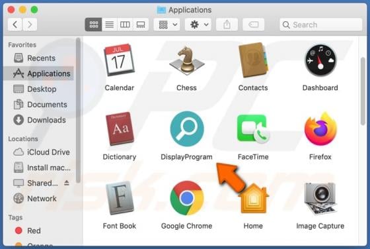Select Applications in the sidebar
The image size is (370, 249).
point(39,74)
